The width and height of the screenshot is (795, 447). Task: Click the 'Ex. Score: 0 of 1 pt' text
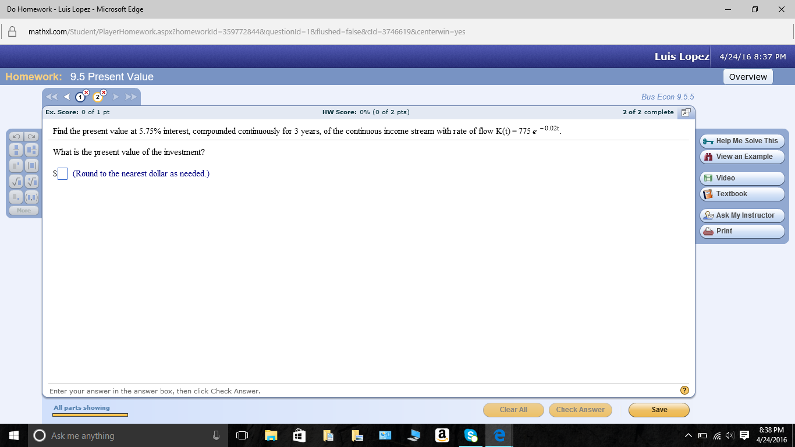click(x=78, y=112)
